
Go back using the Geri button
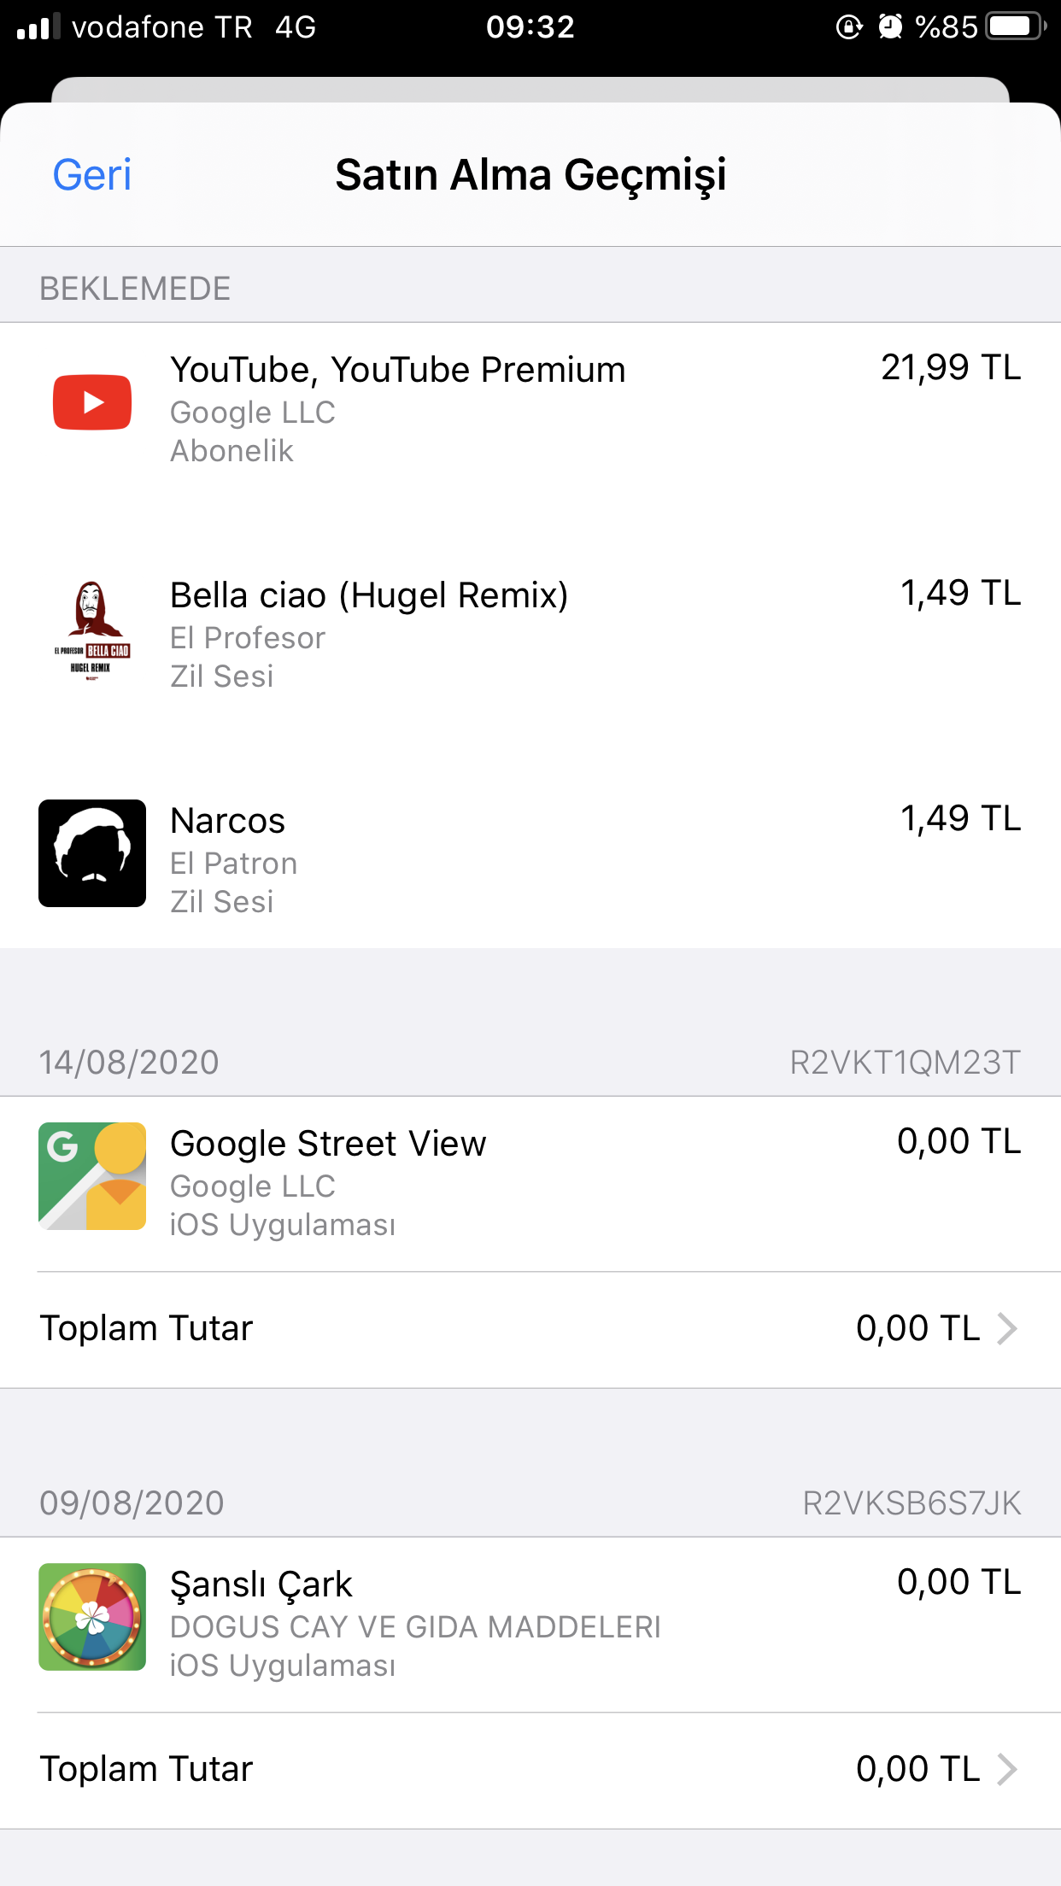92,175
